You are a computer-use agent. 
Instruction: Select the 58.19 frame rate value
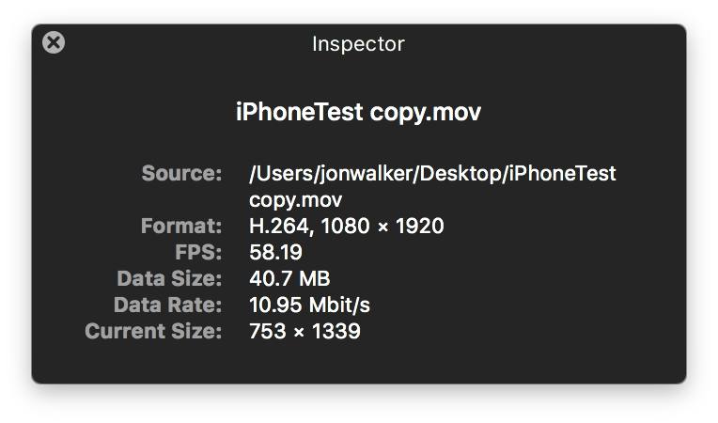pyautogui.click(x=274, y=252)
